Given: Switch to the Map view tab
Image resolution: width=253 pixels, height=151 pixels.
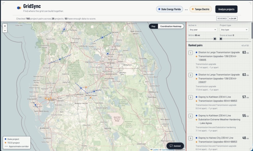Looking at the screenshot, I should (x=153, y=26).
